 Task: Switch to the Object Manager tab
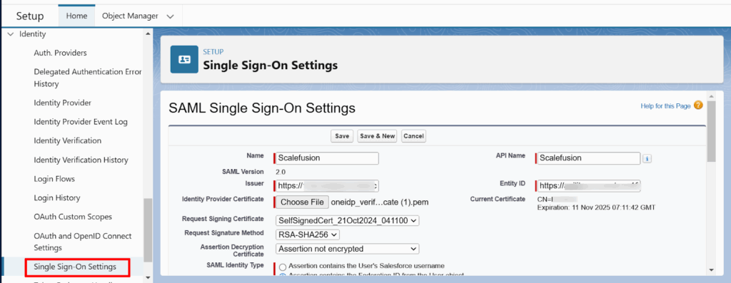(x=130, y=16)
